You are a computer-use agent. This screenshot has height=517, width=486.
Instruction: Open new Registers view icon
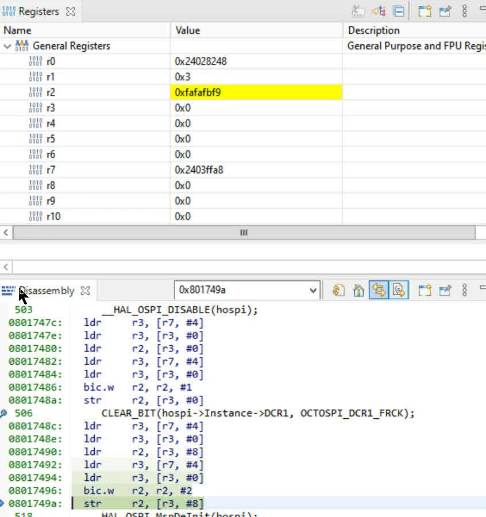click(425, 11)
